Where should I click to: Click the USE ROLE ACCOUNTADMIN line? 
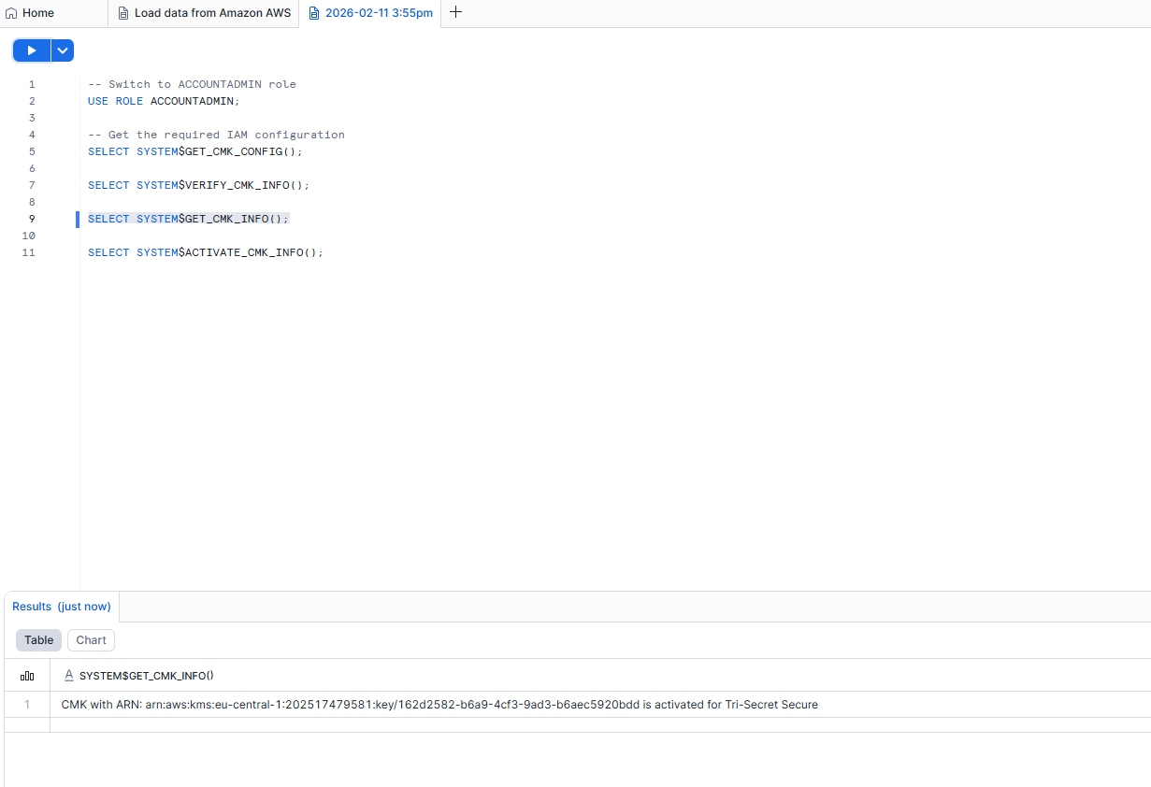[x=164, y=101]
